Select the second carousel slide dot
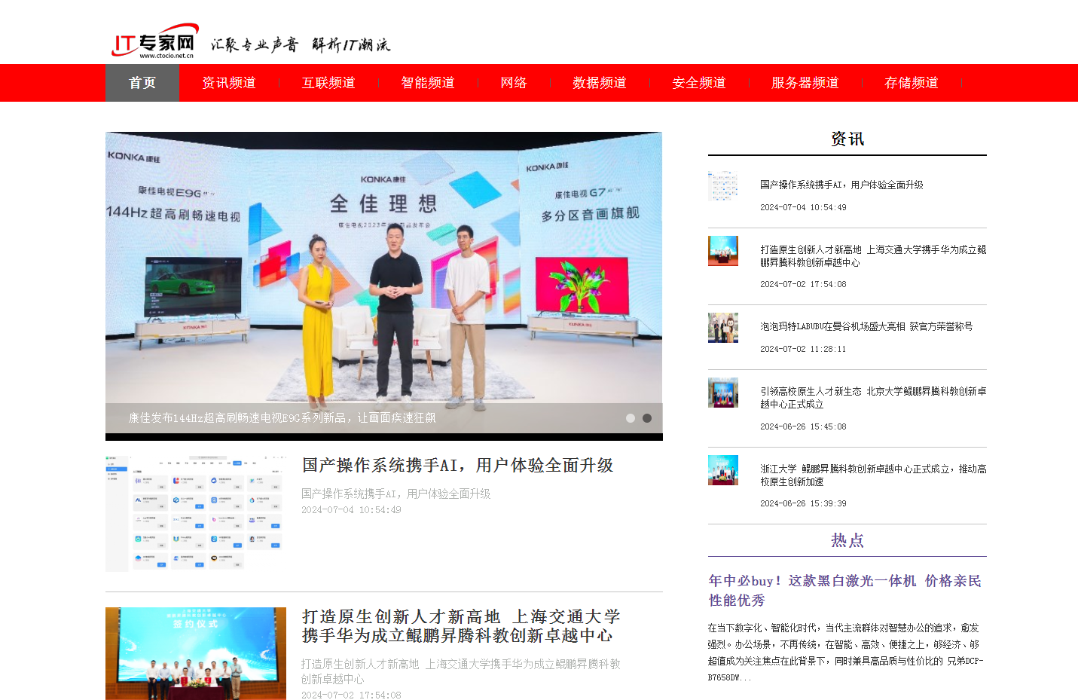This screenshot has height=700, width=1078. [x=647, y=418]
